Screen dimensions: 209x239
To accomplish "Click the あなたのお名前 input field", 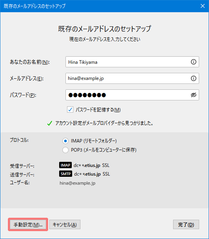I will pos(132,62).
